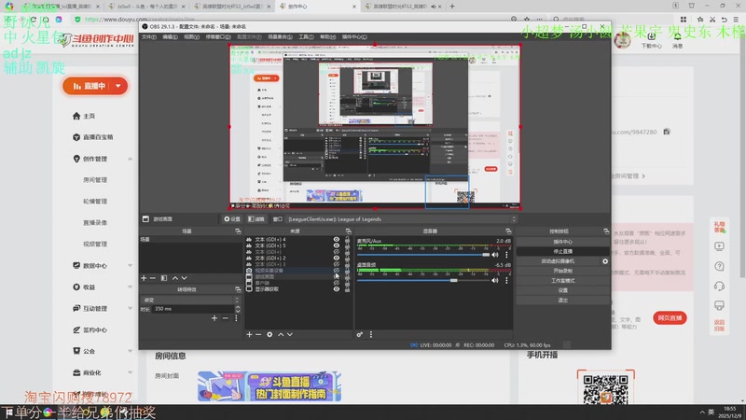Toggle visibility of 视频采集设备 source
The height and width of the screenshot is (420, 746).
pyautogui.click(x=337, y=271)
